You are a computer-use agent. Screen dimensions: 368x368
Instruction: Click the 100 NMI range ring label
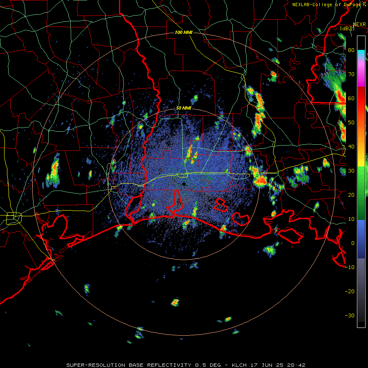click(184, 32)
